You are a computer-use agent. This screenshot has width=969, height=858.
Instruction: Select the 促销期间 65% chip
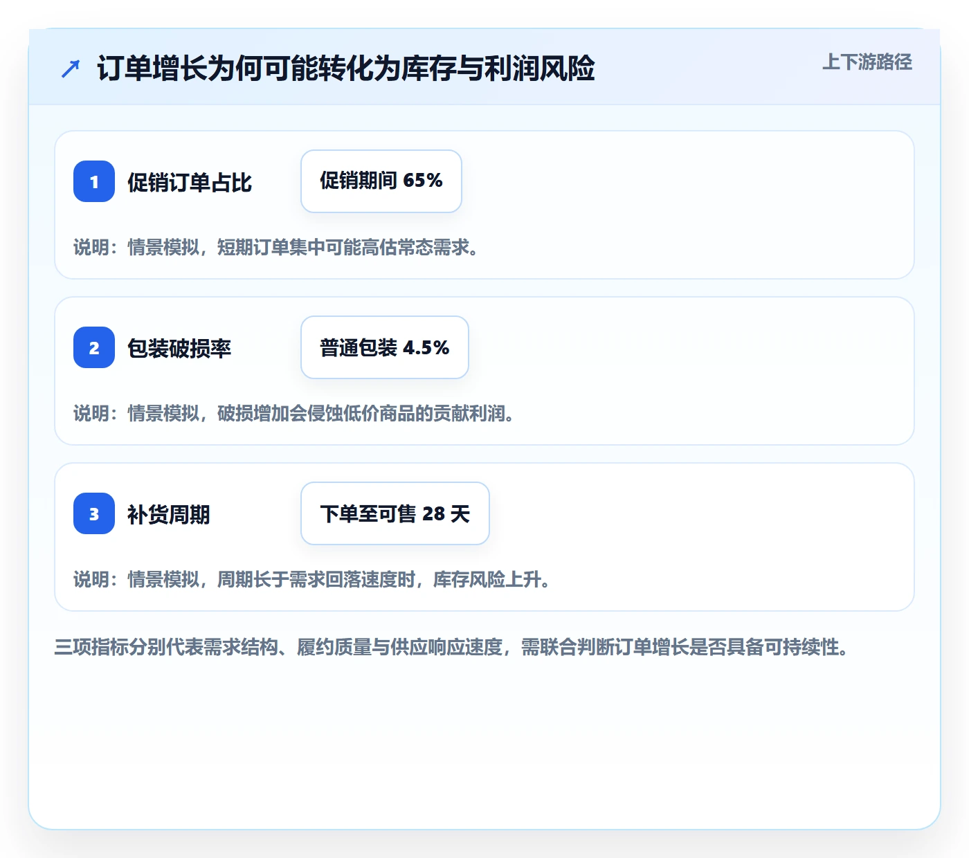381,181
